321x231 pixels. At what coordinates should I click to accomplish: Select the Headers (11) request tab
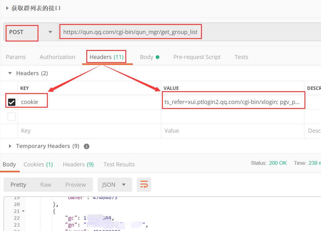pos(107,57)
